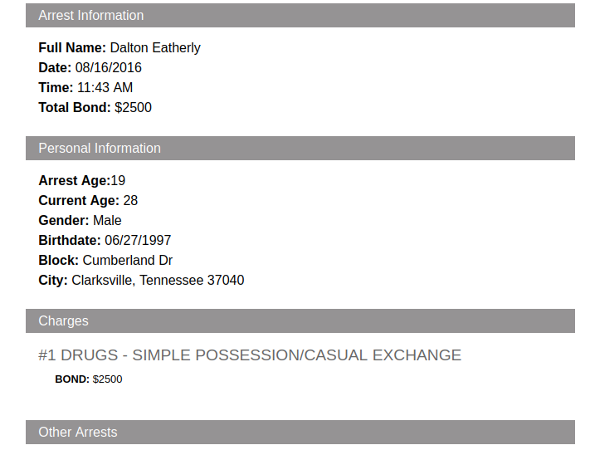Click the Charges section header
The height and width of the screenshot is (450, 590).
63,321
